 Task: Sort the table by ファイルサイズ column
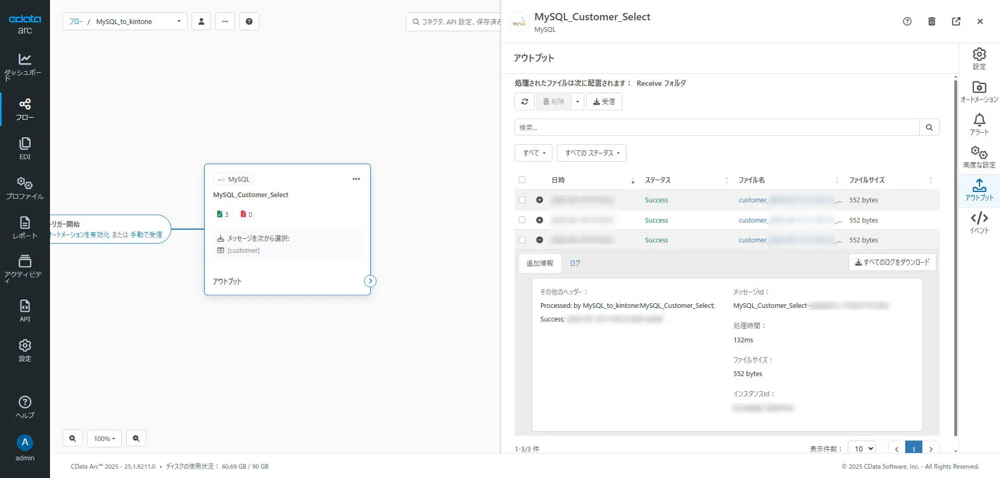891,180
